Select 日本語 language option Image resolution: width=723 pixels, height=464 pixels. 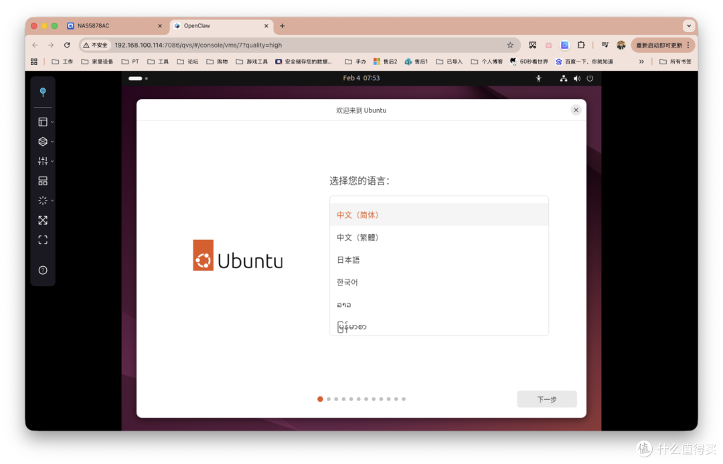[x=439, y=260]
